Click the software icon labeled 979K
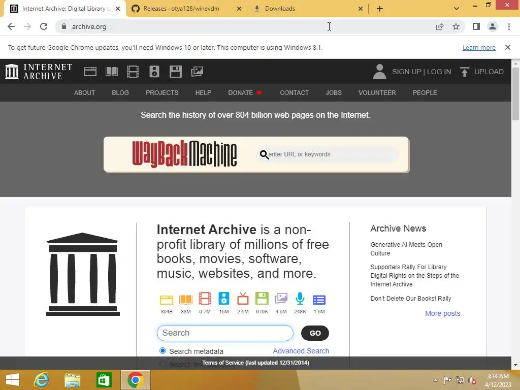The width and height of the screenshot is (520, 390). click(x=262, y=299)
